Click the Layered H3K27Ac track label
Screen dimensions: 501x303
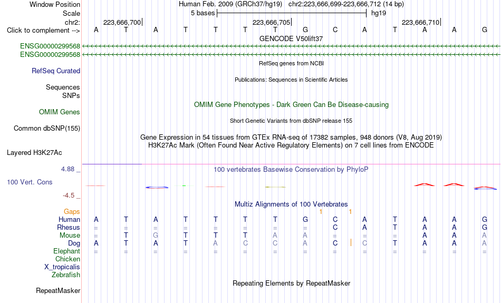click(x=34, y=153)
